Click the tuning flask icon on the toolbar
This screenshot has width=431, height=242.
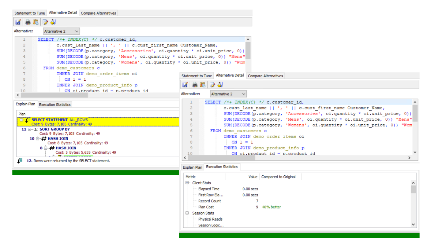[220, 85]
